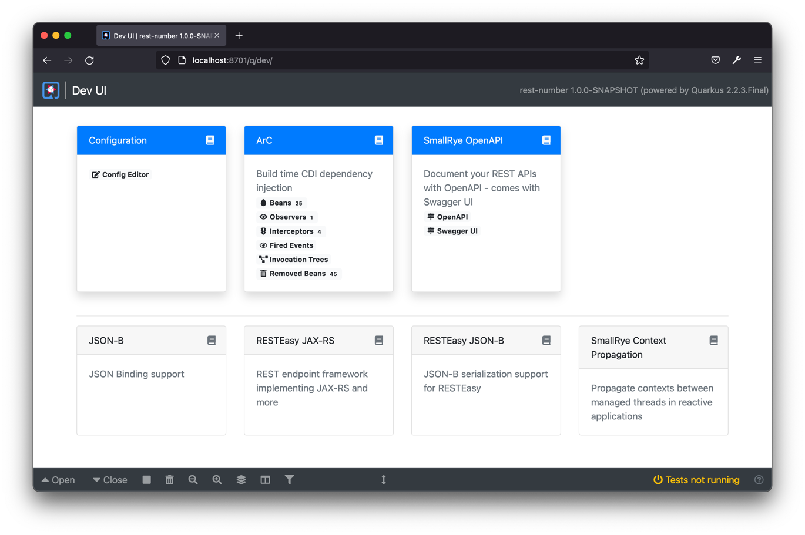Click the stop square icon in bottom bar

[x=147, y=480]
